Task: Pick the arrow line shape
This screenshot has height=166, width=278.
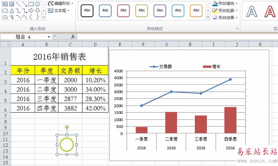Action: coord(24,4)
